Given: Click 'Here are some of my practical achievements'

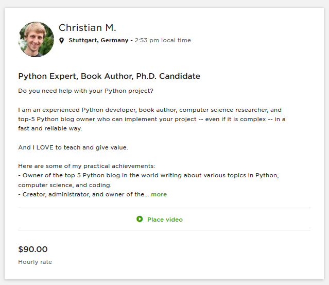Looking at the screenshot, I should [x=86, y=166].
